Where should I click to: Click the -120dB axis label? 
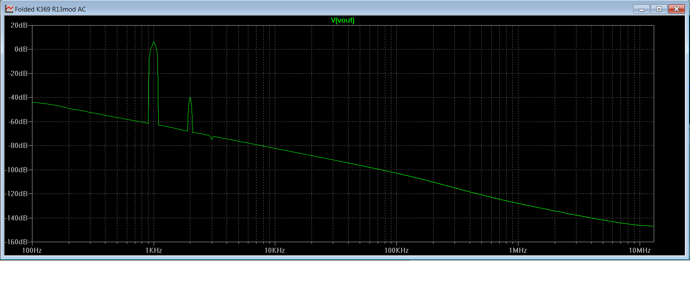pyautogui.click(x=16, y=194)
